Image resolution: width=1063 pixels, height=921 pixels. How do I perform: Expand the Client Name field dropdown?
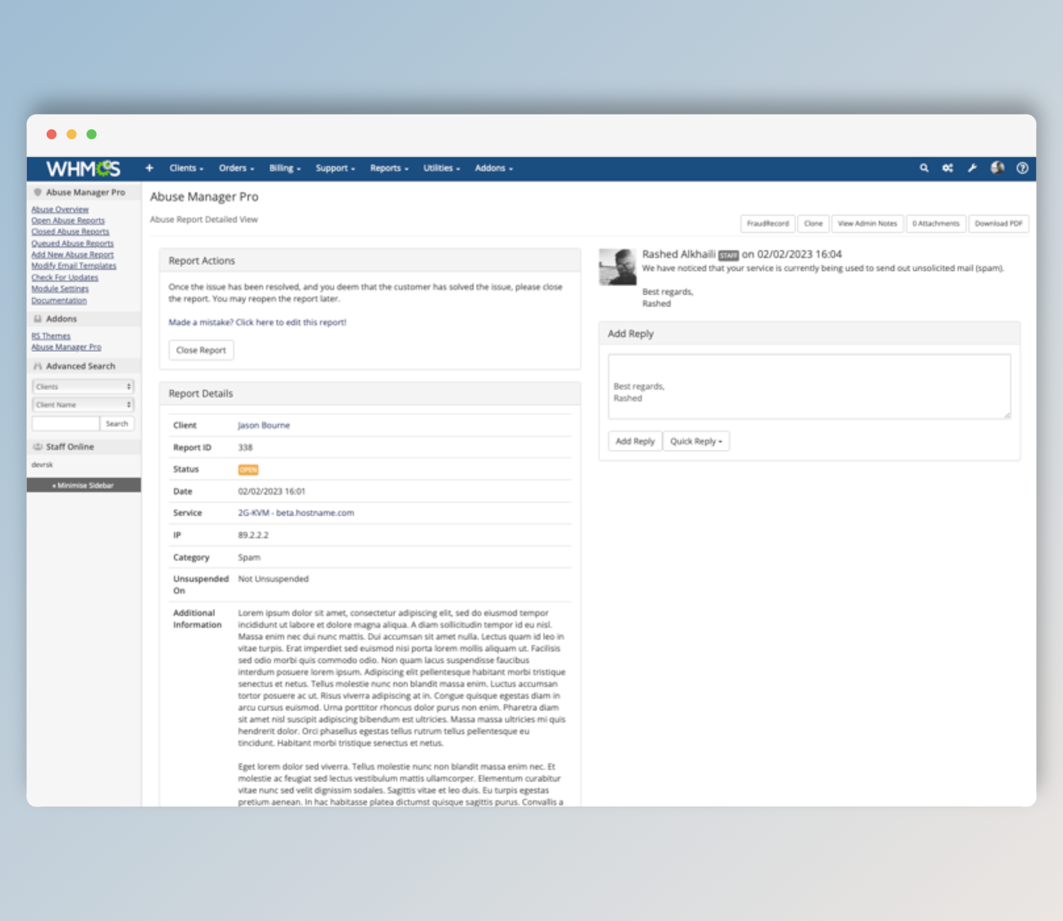point(83,405)
